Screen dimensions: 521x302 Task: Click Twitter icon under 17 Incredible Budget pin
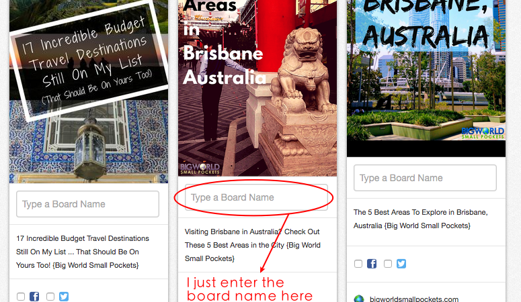pos(64,297)
